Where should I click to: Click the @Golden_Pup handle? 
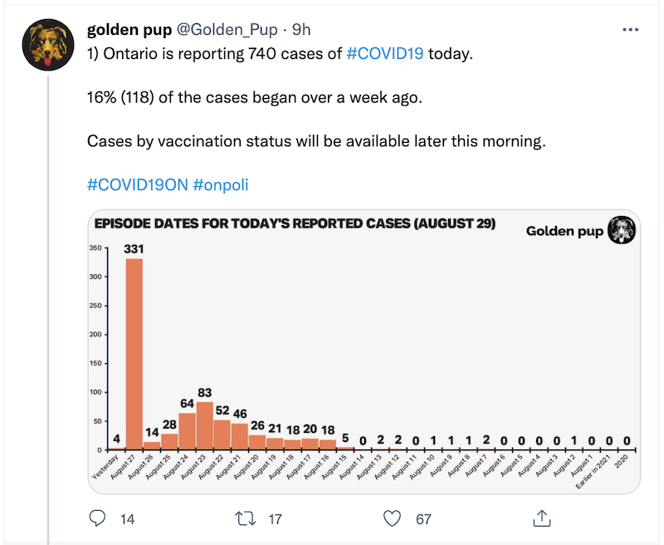click(227, 30)
